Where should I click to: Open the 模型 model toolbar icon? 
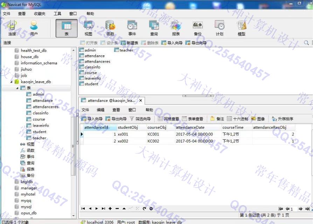241,28
